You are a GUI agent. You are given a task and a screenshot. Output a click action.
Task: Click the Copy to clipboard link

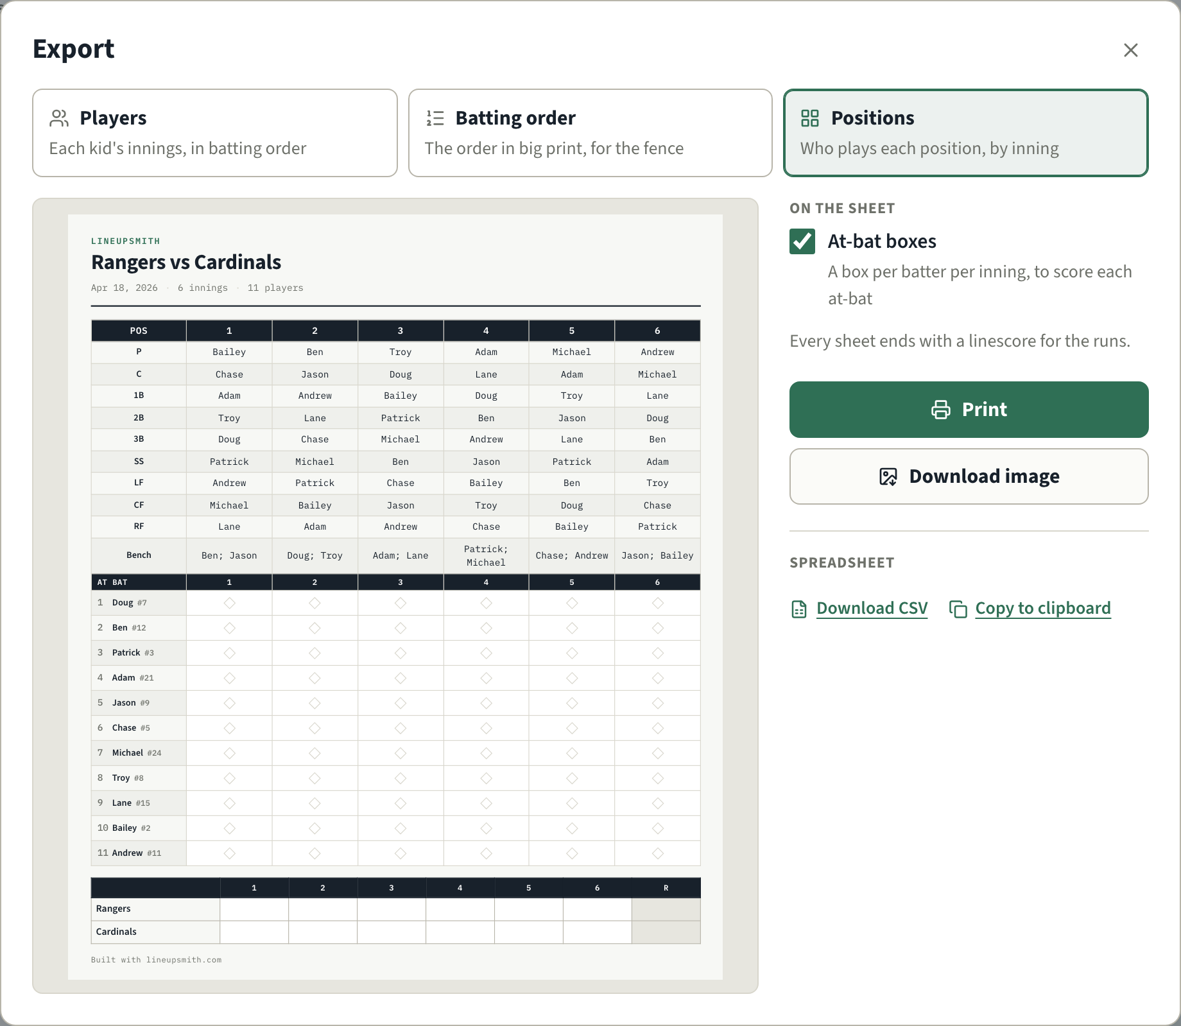click(1043, 608)
